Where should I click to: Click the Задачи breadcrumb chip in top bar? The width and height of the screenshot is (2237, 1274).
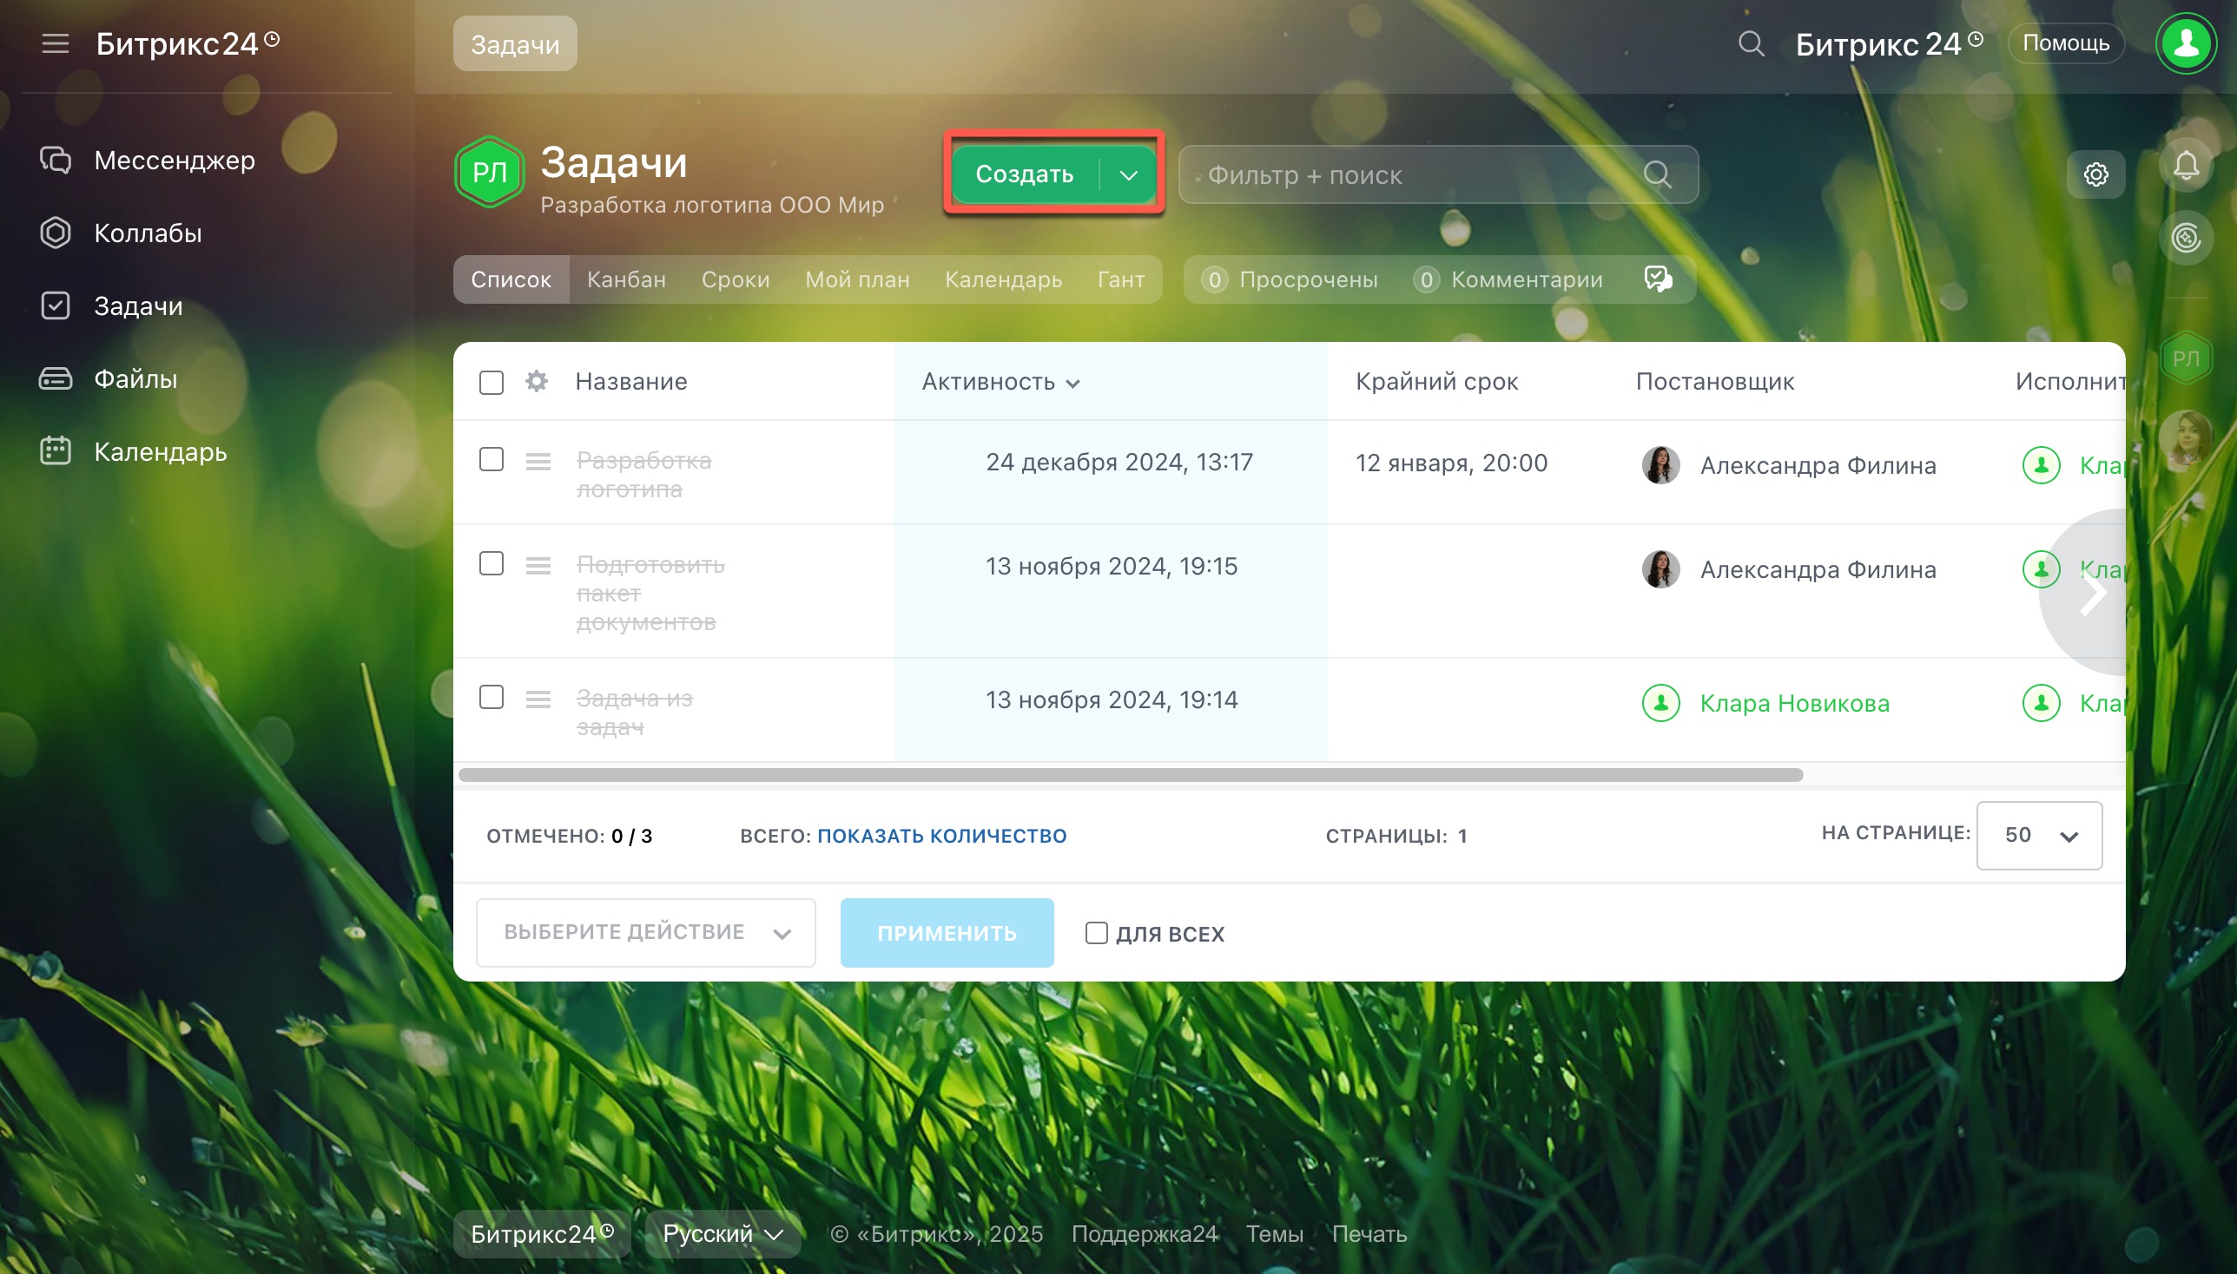(x=515, y=43)
